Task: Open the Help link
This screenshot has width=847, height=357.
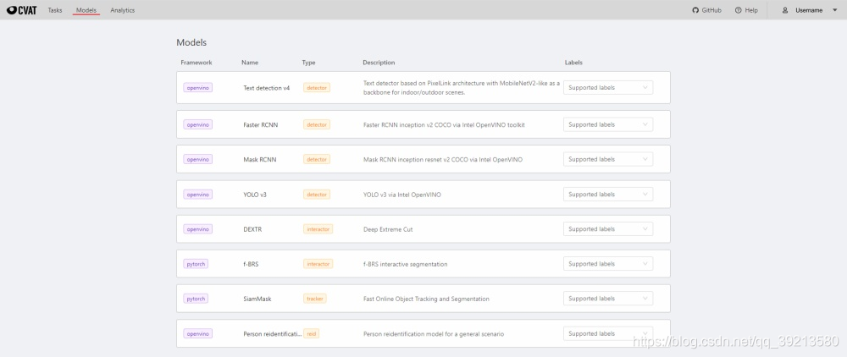Action: pyautogui.click(x=746, y=10)
